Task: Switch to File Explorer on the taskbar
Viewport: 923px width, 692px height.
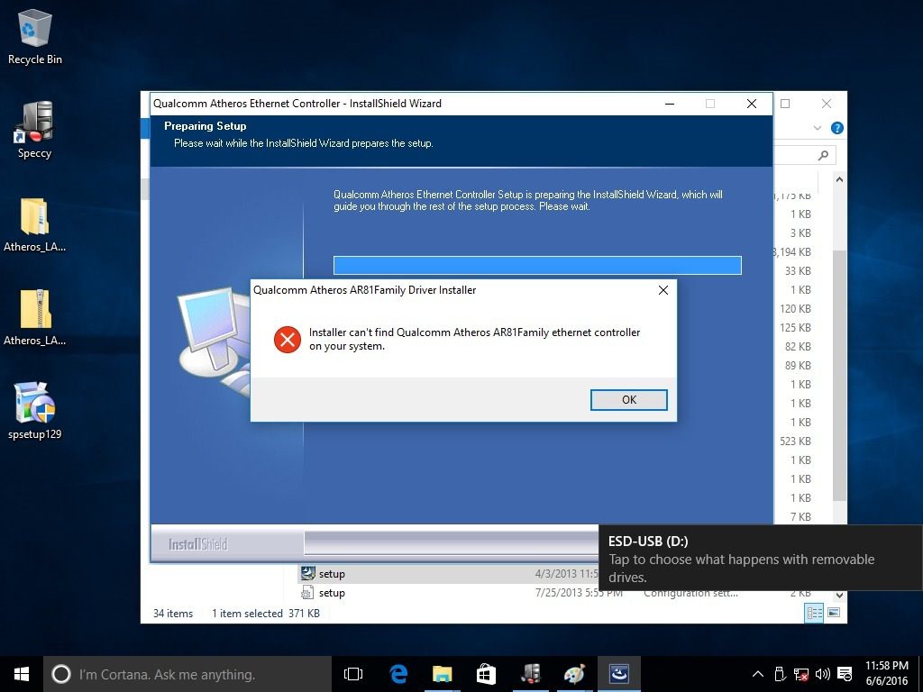Action: tap(442, 674)
